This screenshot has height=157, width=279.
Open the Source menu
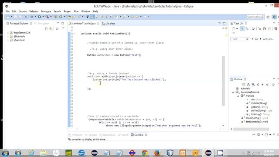23,11
